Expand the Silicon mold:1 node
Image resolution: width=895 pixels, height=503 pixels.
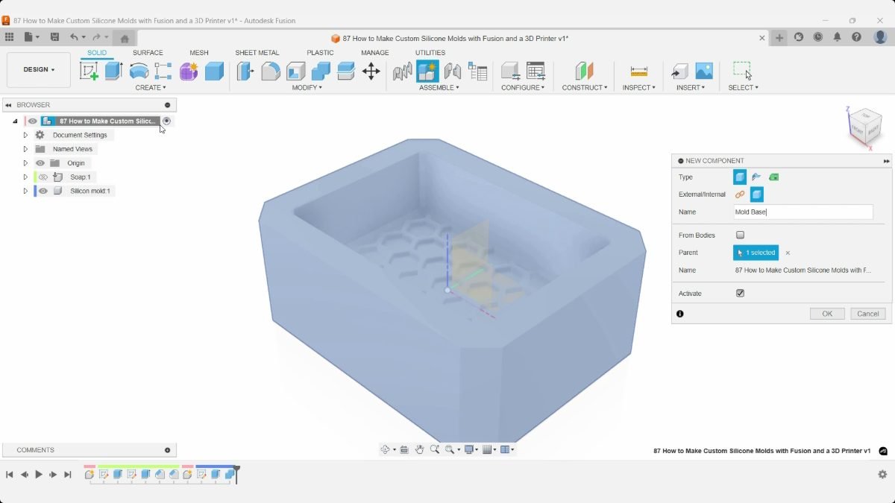[x=25, y=192]
